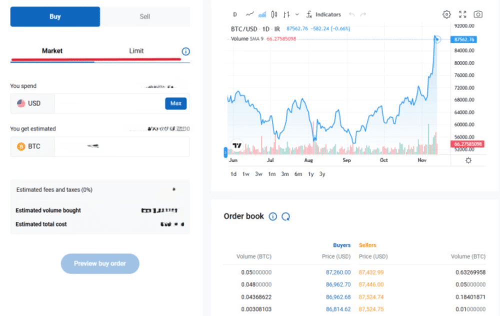Screen dimensions: 500x316
Task: Set chart range to 1d
Action: point(233,174)
